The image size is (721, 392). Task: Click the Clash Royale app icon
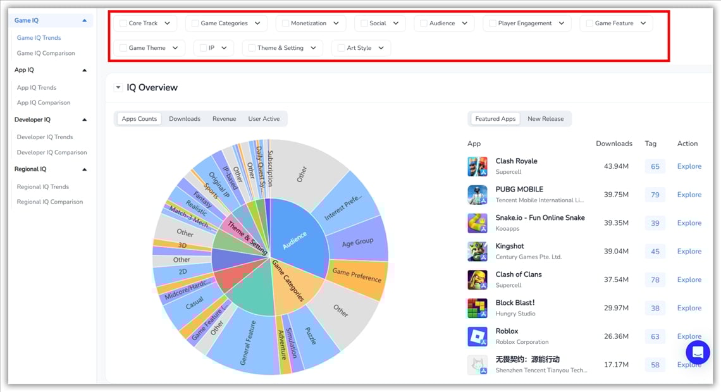[479, 165]
